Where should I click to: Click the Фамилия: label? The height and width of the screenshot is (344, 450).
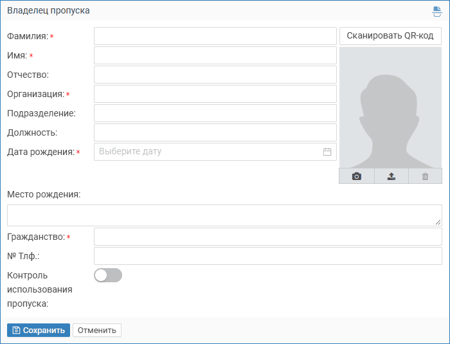click(x=28, y=36)
